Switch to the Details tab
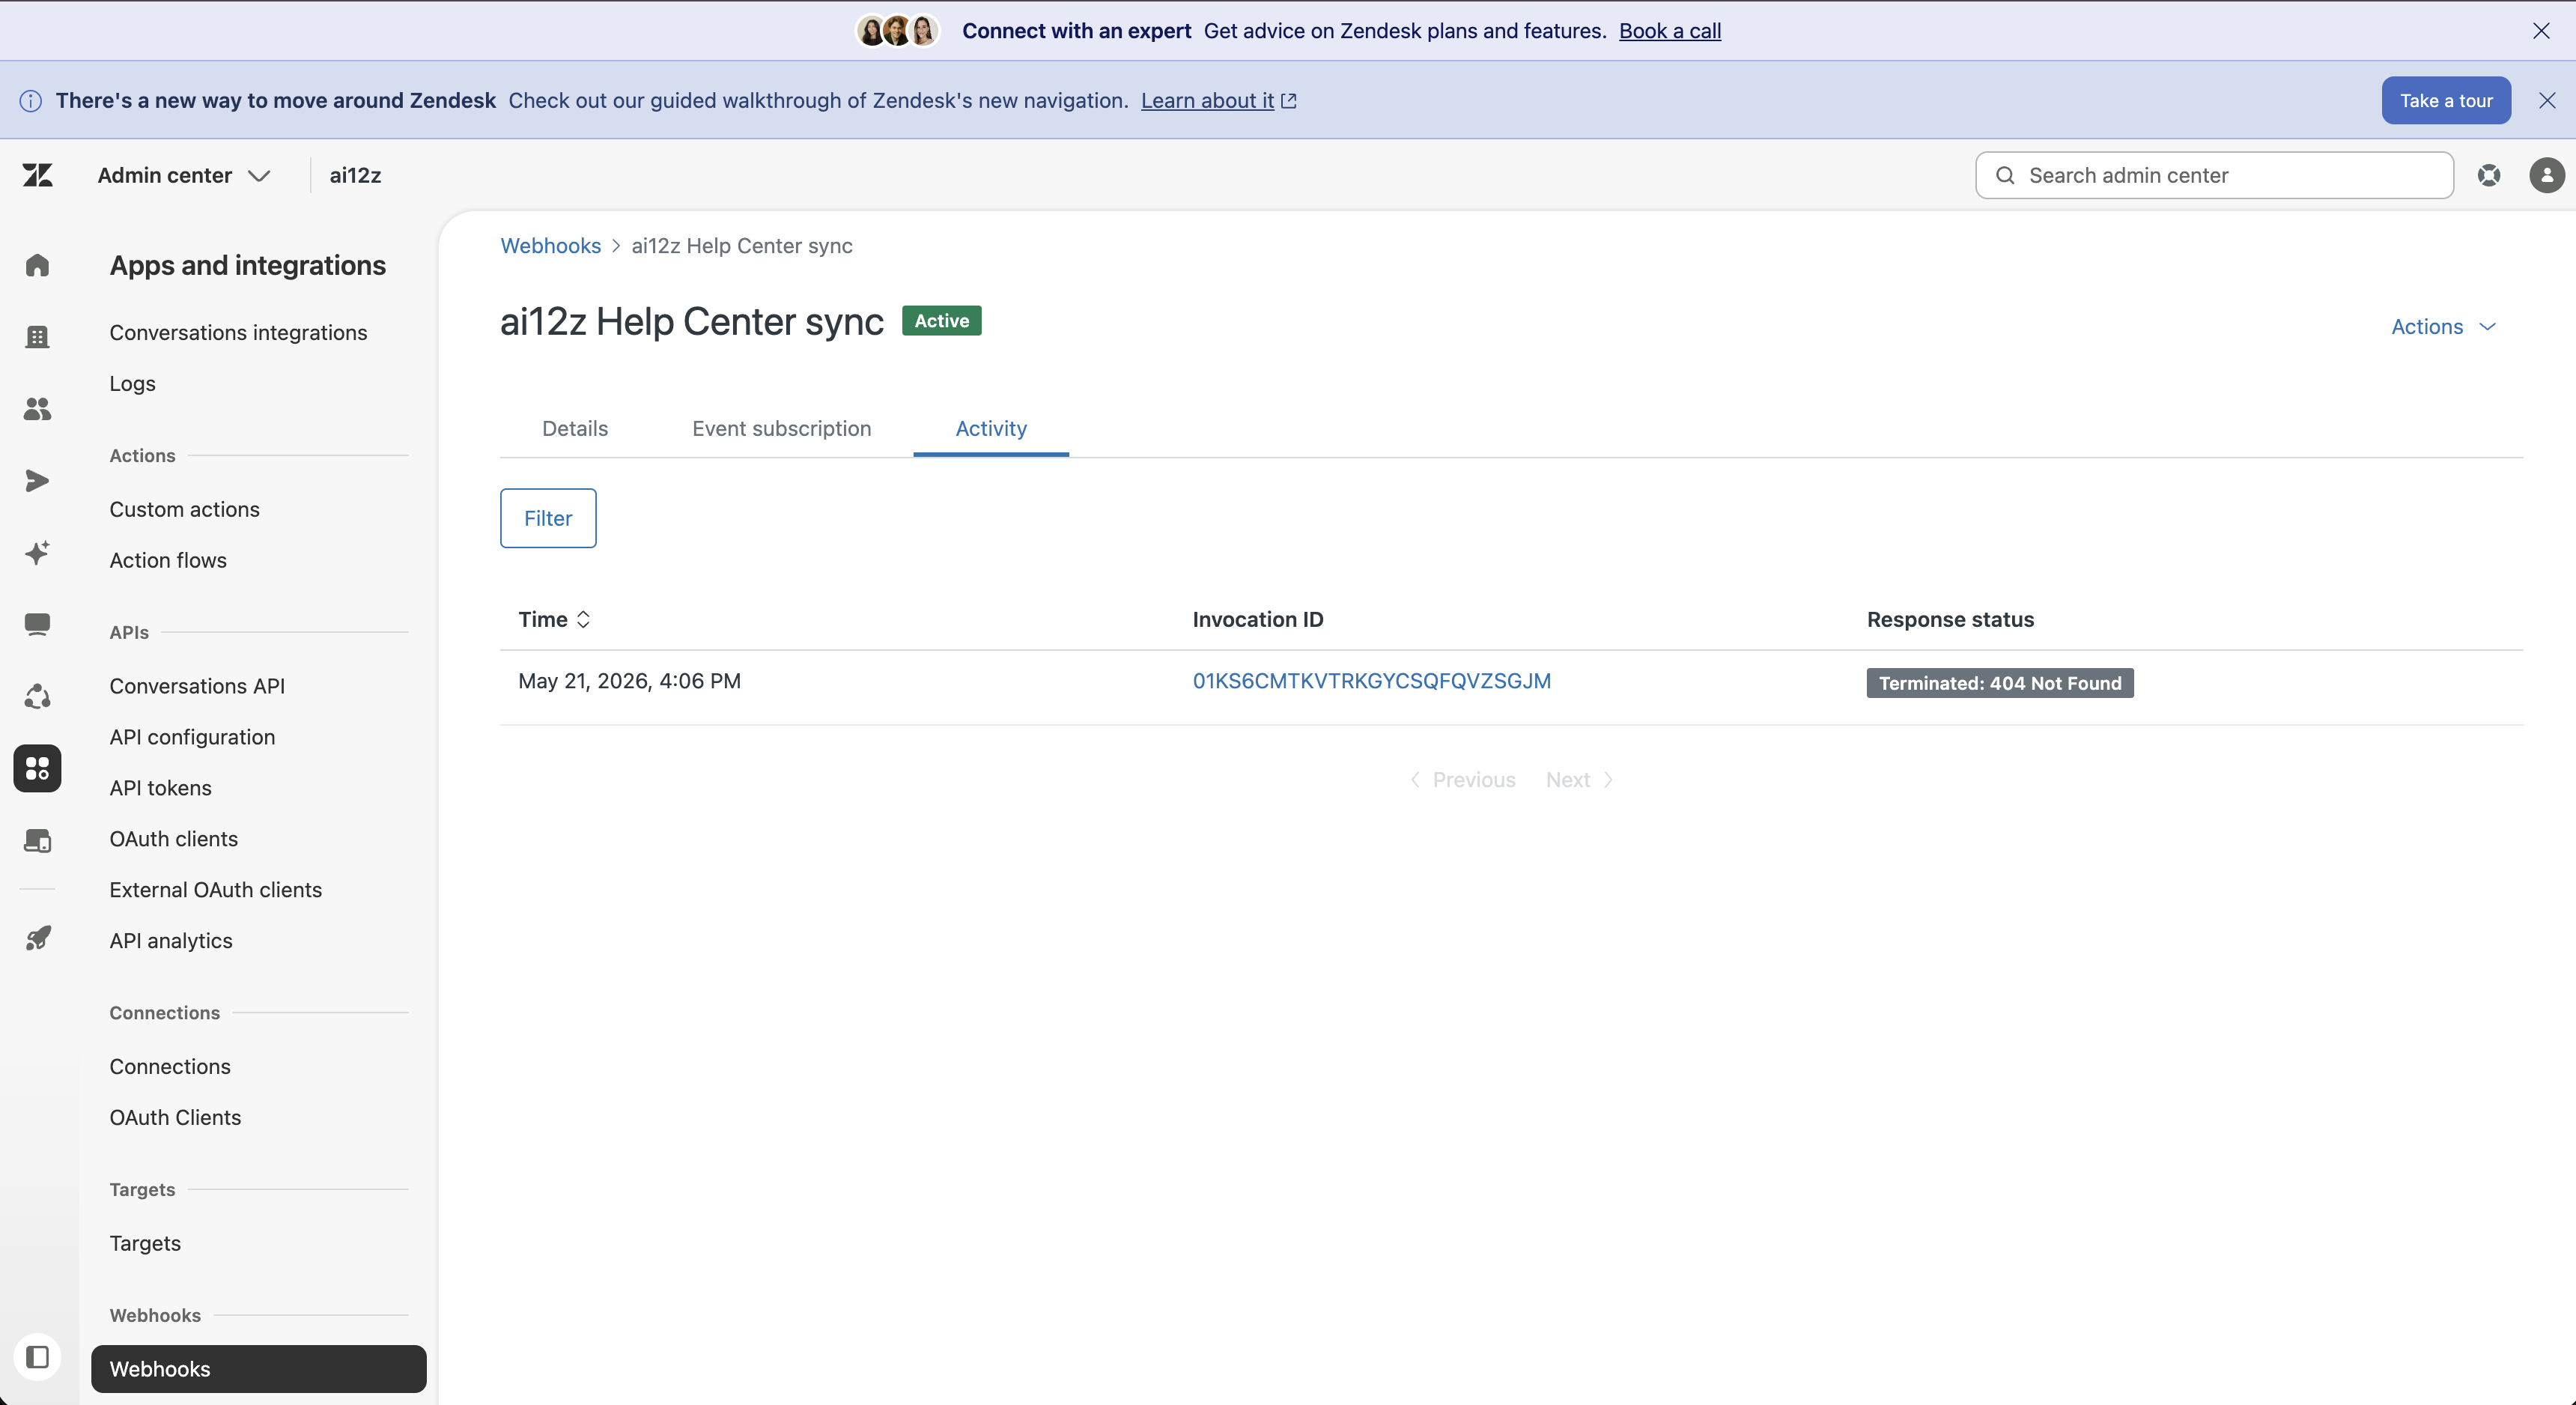This screenshot has width=2576, height=1405. (575, 428)
